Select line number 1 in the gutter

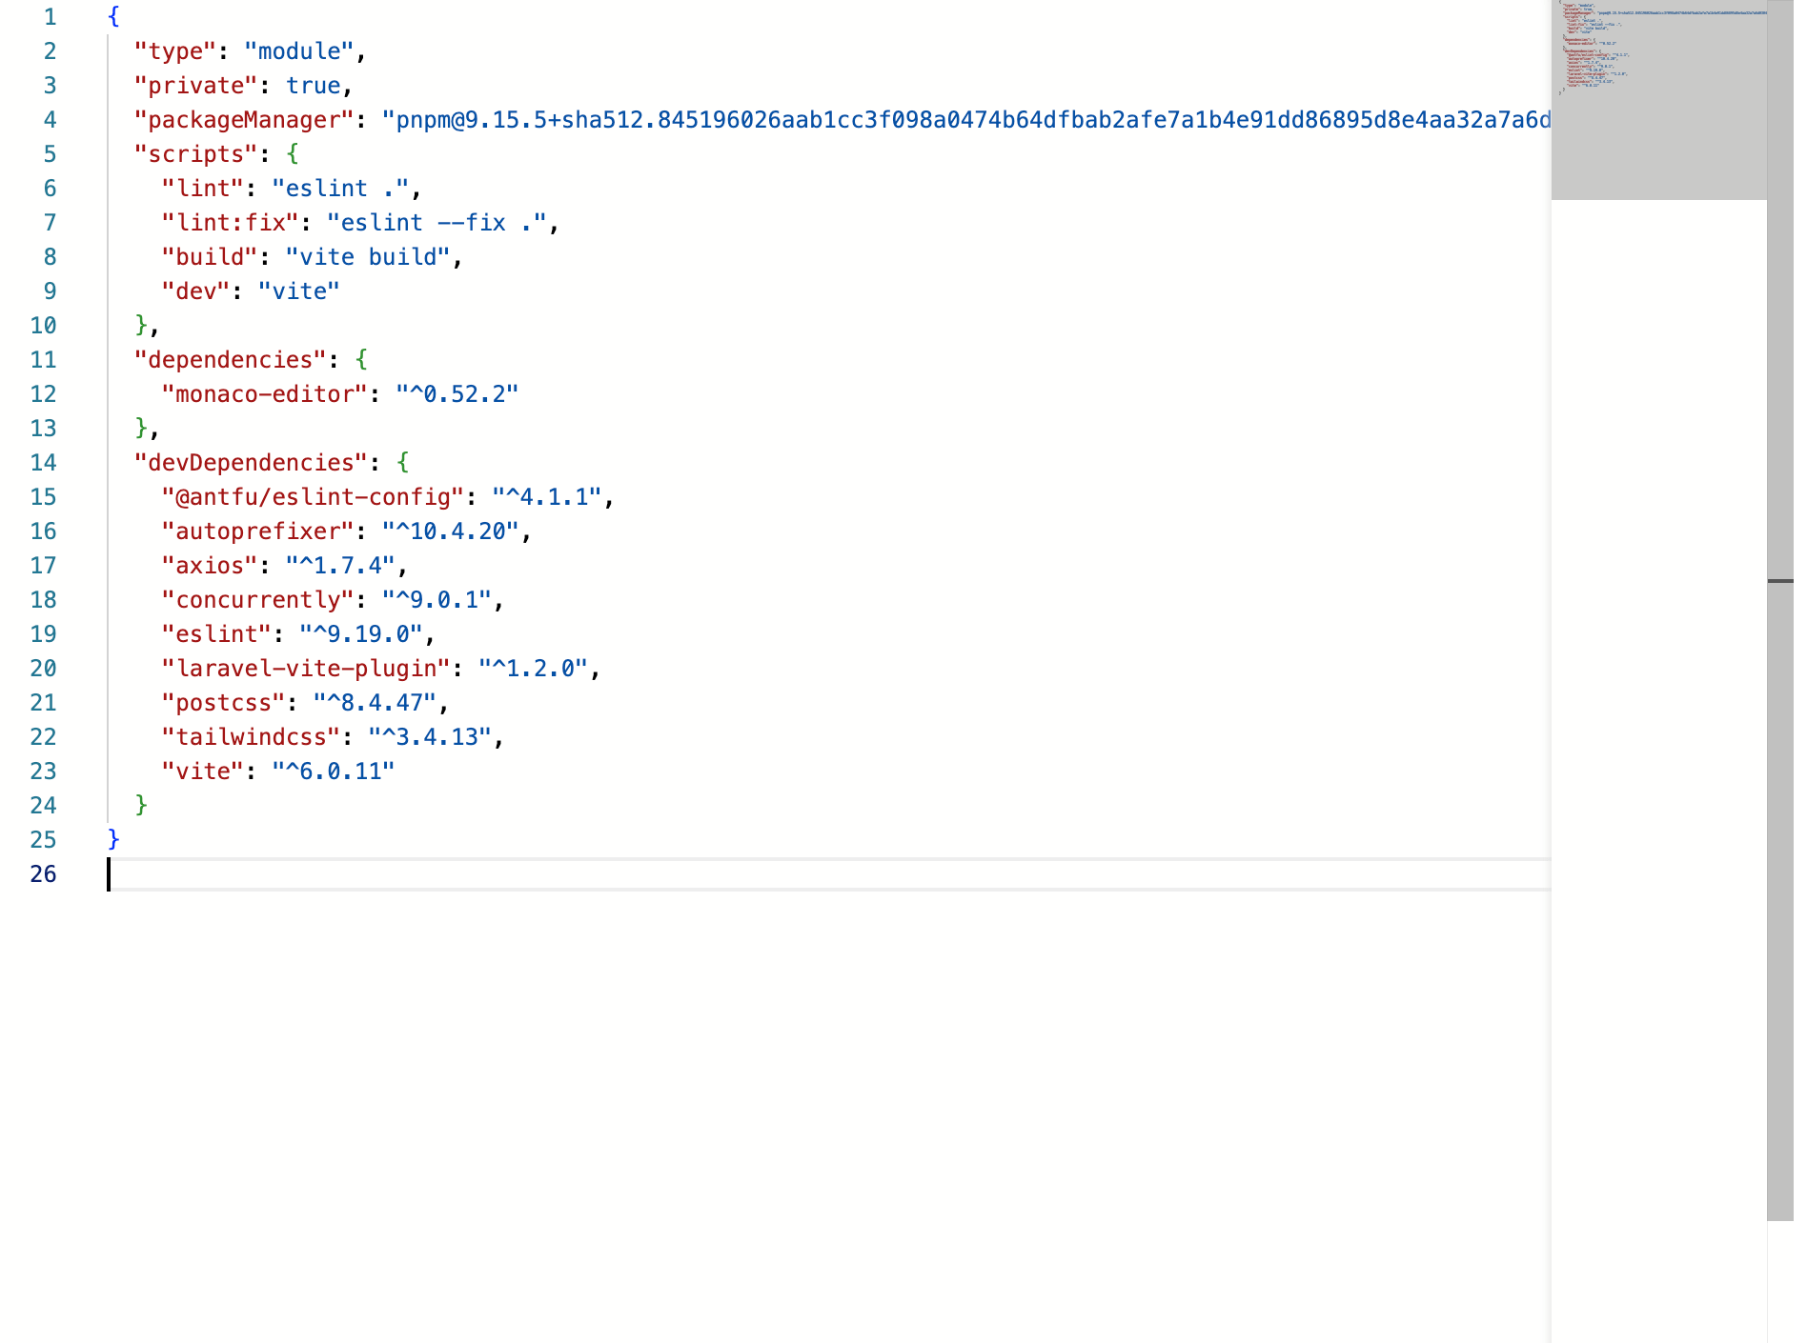tap(50, 16)
